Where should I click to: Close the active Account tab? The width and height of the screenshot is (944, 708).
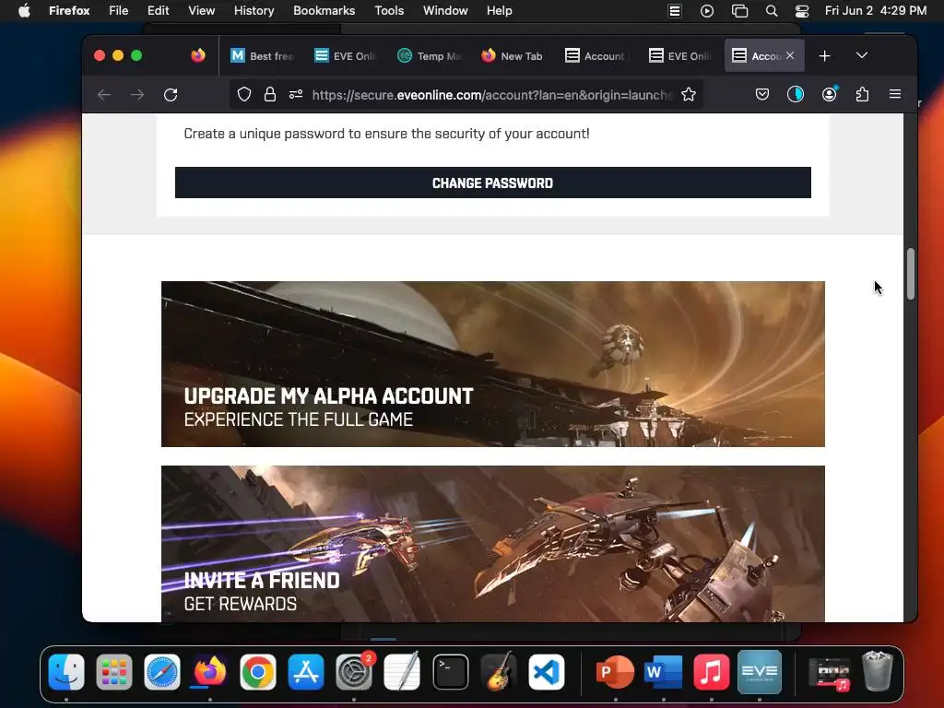click(x=790, y=55)
